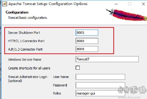The height and width of the screenshot is (99, 147).
Task: Close the Apache Tomcat Setup window
Action: (x=143, y=4)
